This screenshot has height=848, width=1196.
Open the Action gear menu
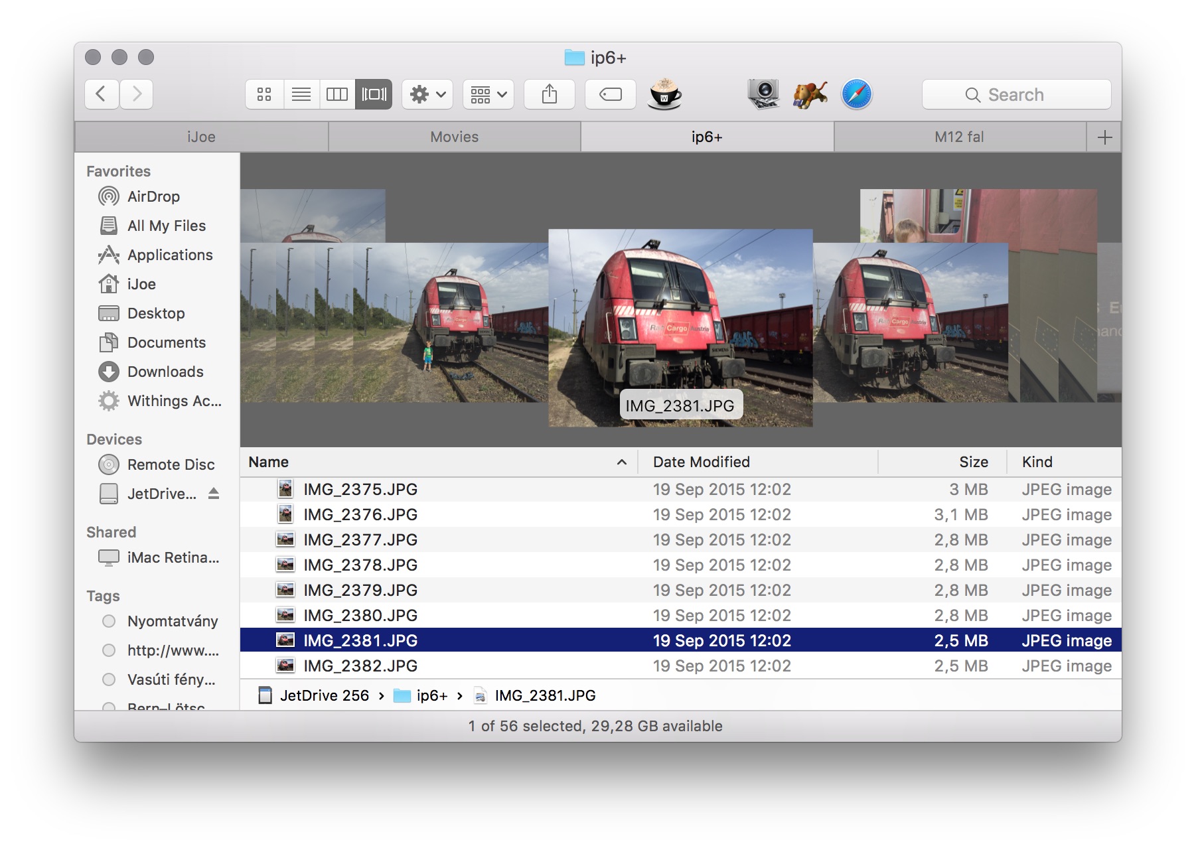click(427, 94)
